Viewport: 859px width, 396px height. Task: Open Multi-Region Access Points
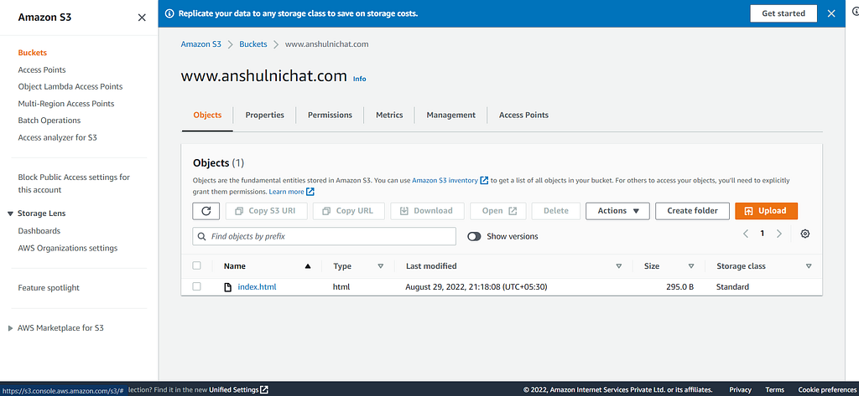pos(66,103)
